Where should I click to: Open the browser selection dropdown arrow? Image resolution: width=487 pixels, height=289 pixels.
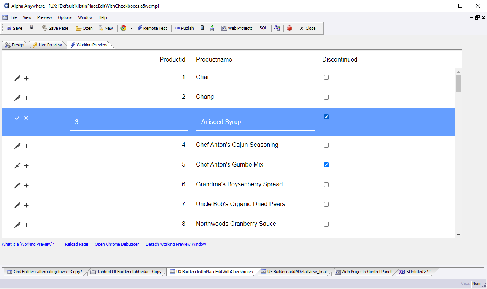[131, 28]
